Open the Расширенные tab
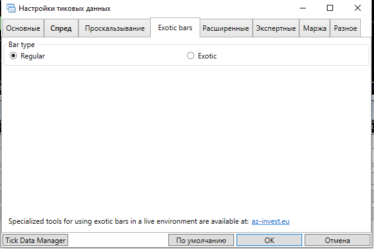 coord(226,28)
